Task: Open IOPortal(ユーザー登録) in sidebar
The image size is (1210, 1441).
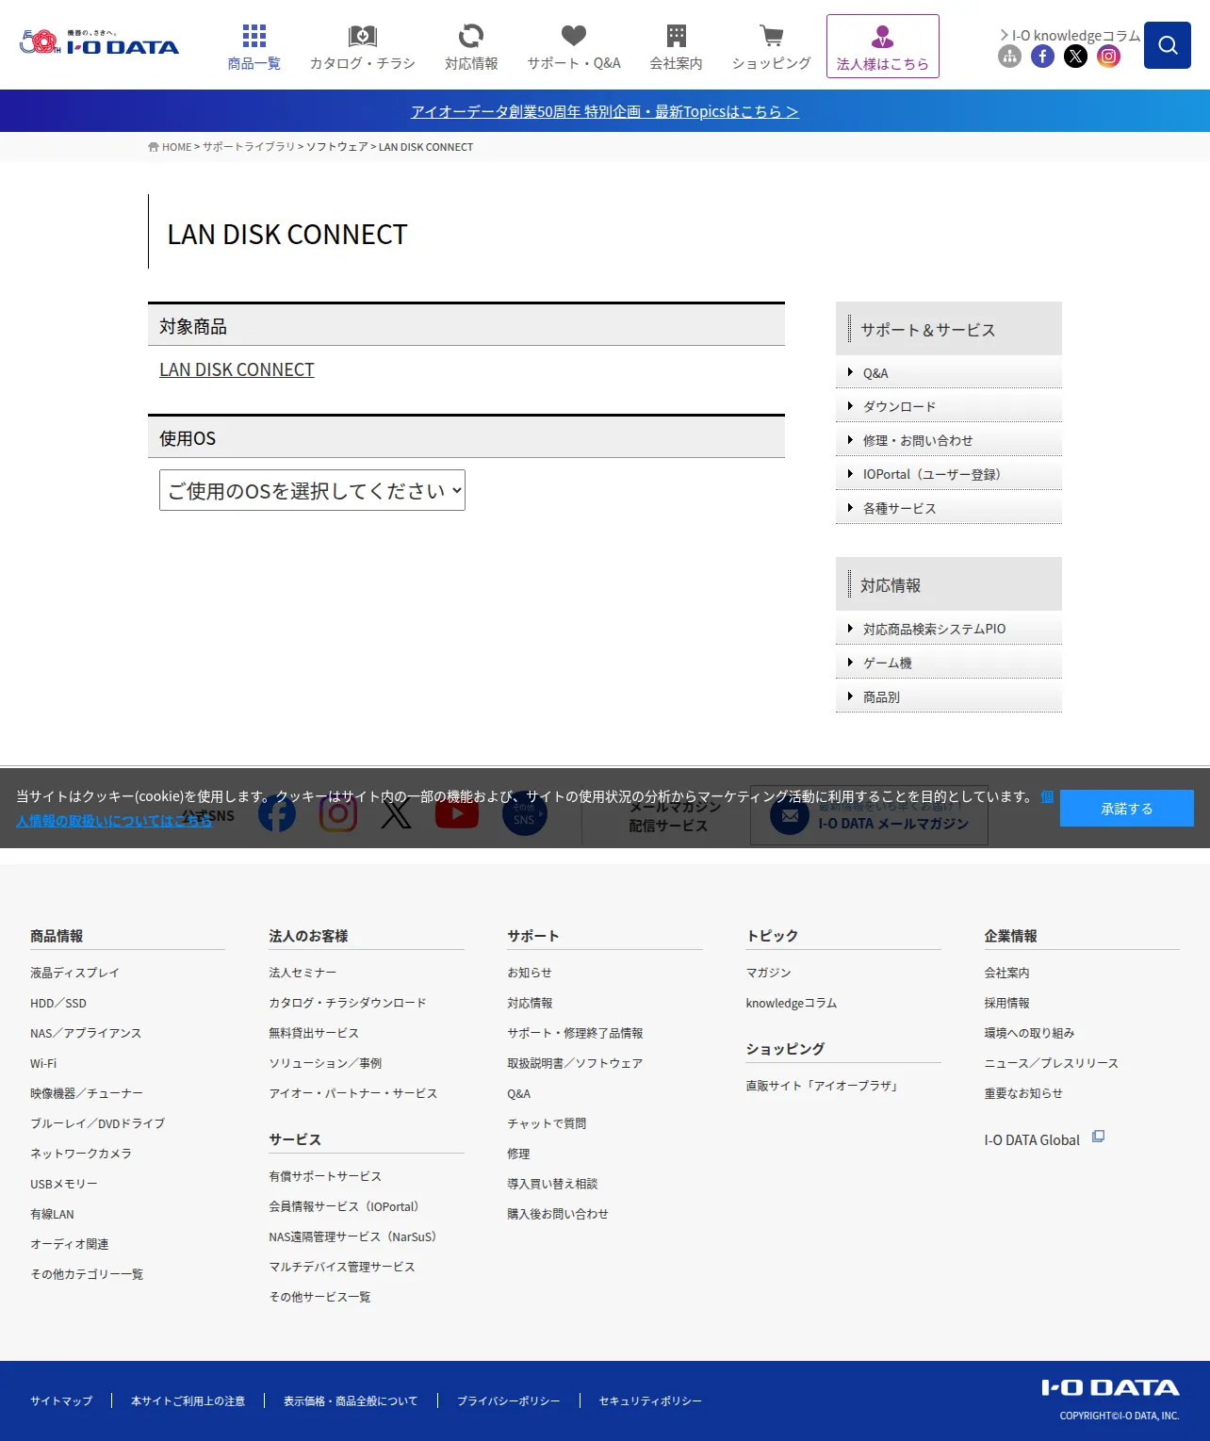Action: [949, 475]
